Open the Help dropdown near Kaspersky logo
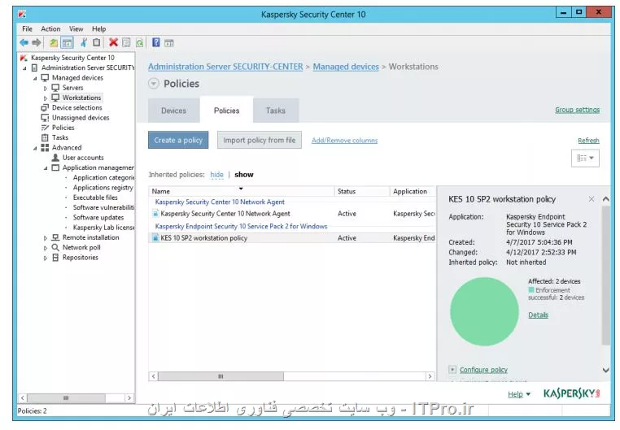Image resolution: width=620 pixels, height=430 pixels. click(x=519, y=394)
